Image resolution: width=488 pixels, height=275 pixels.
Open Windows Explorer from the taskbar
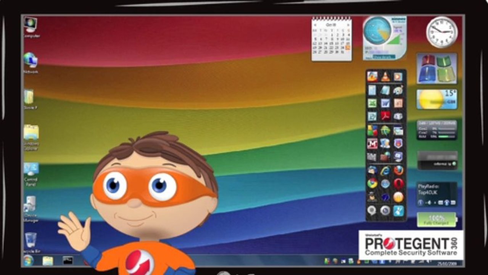(x=48, y=261)
